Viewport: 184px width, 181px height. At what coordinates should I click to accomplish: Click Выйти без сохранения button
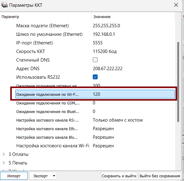click(160, 176)
